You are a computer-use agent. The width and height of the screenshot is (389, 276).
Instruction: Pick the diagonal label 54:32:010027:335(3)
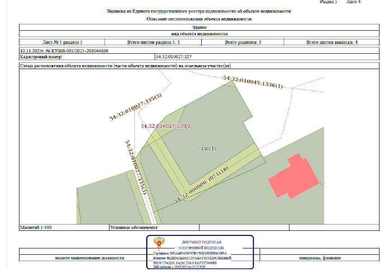coord(136,107)
